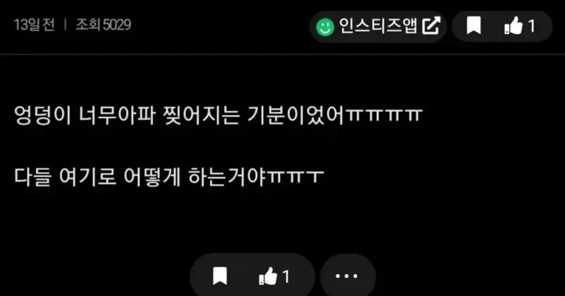Bookmark the post using the top bookmark icon
565x296 pixels.
(x=474, y=26)
